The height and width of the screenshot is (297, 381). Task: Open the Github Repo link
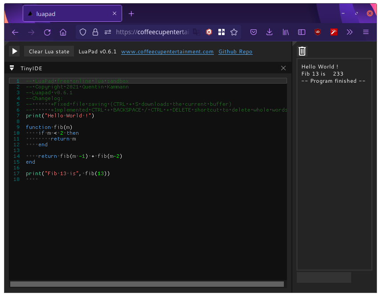click(x=235, y=52)
